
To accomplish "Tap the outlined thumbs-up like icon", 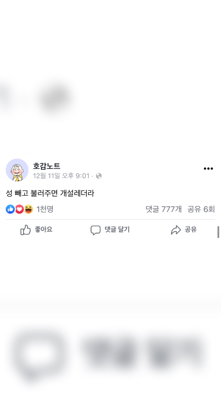I will 25,230.
